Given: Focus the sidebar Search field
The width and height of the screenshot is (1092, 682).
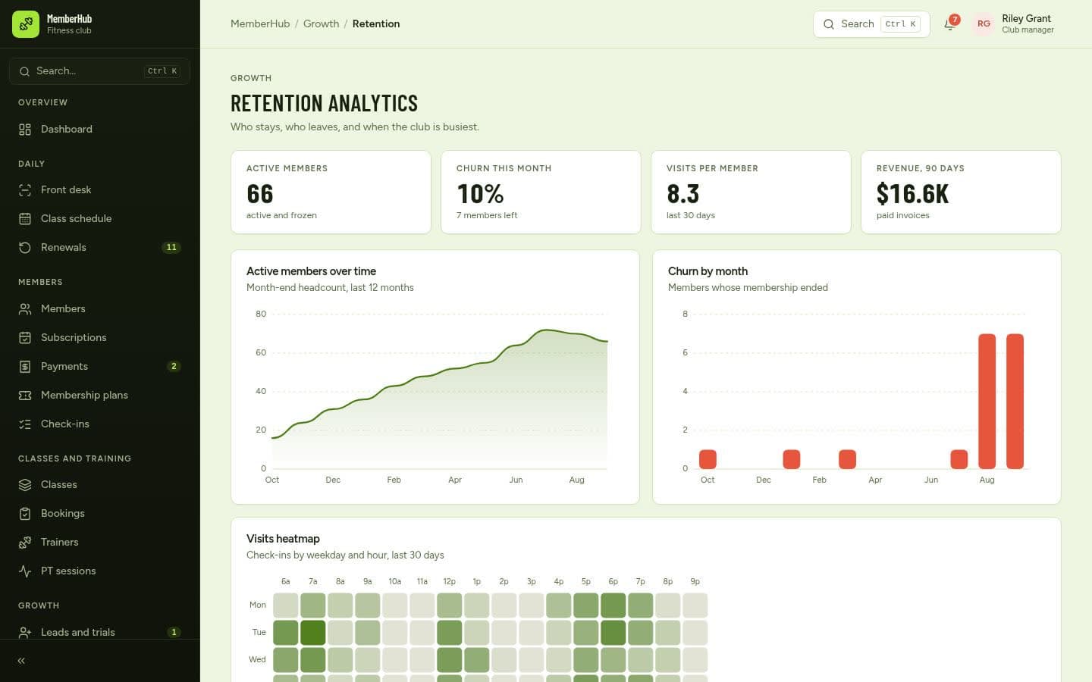Looking at the screenshot, I should [100, 71].
